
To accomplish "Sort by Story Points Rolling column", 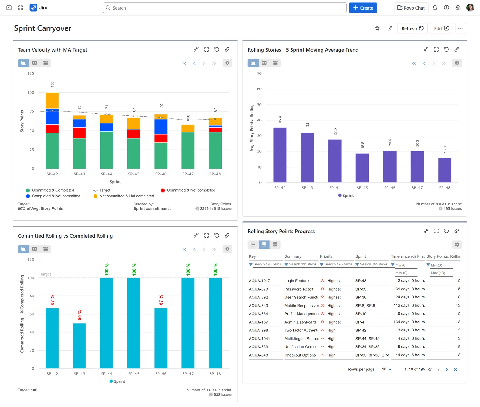I will [x=443, y=256].
